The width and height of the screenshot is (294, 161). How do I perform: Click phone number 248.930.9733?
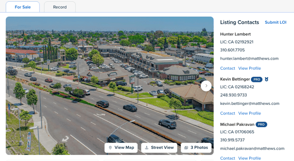pyautogui.click(x=233, y=95)
